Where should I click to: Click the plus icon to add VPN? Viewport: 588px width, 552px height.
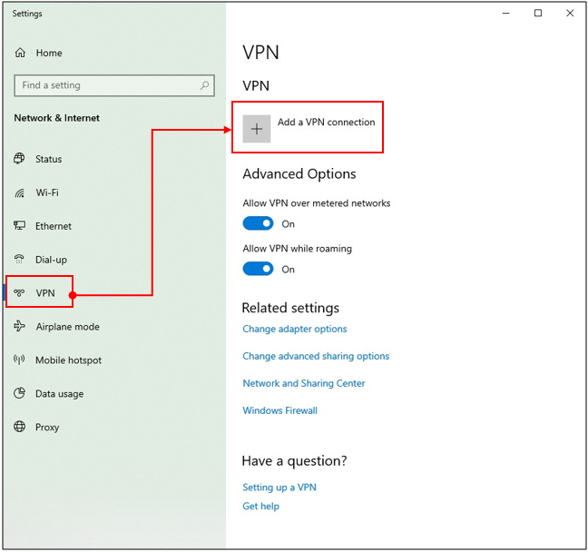[x=257, y=129]
